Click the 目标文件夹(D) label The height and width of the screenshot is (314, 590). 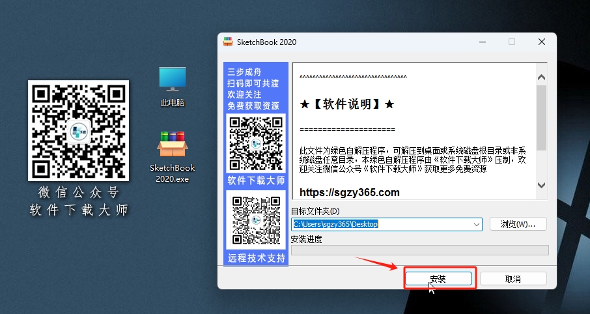coord(315,211)
